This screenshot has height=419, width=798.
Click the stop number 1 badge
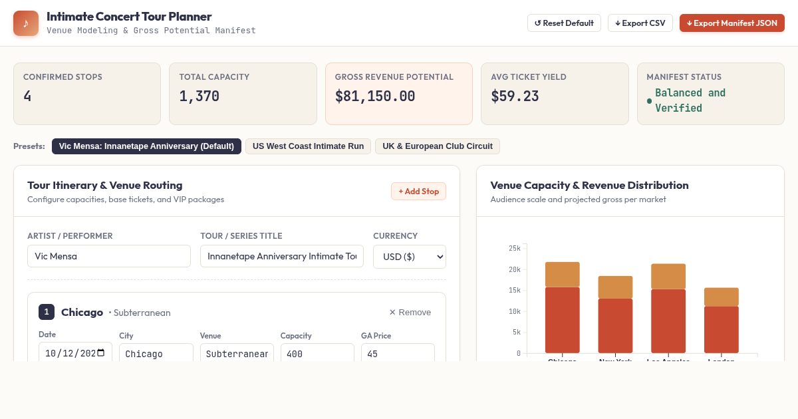click(47, 312)
